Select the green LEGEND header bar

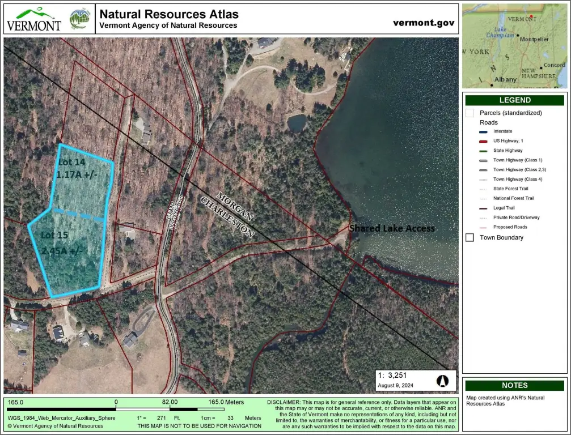click(514, 100)
